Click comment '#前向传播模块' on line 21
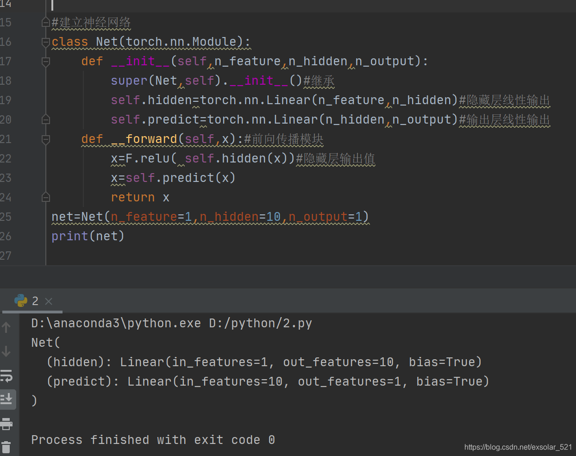 [x=284, y=139]
